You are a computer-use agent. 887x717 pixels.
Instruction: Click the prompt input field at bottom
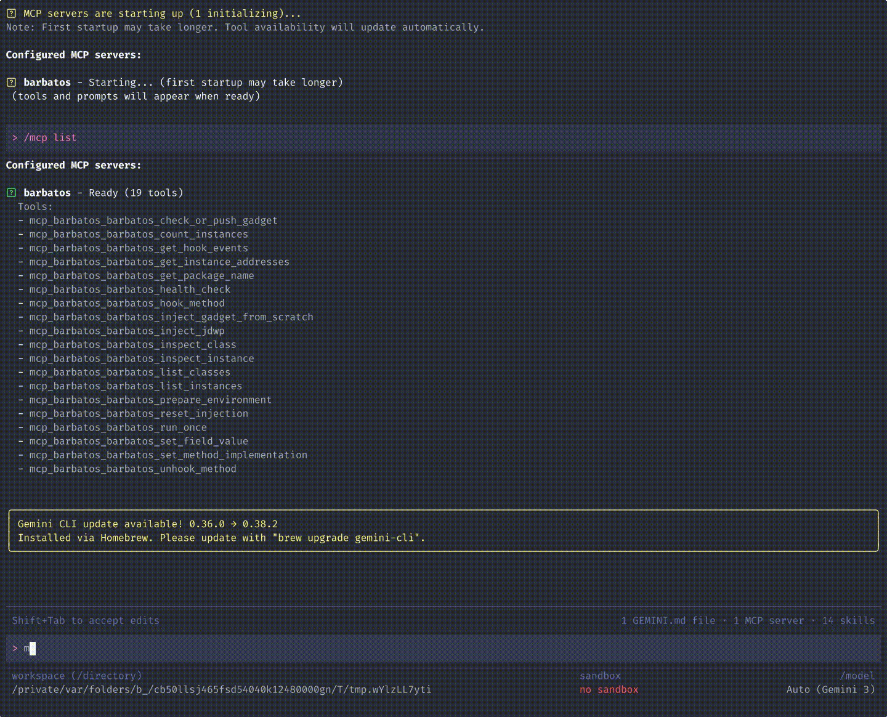coord(443,648)
